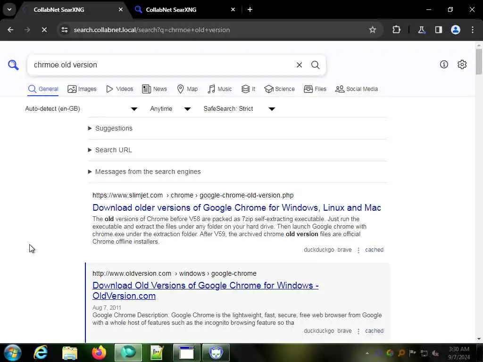Image resolution: width=483 pixels, height=362 pixels.
Task: Open Chrome Labs flask icon
Action: 421,30
